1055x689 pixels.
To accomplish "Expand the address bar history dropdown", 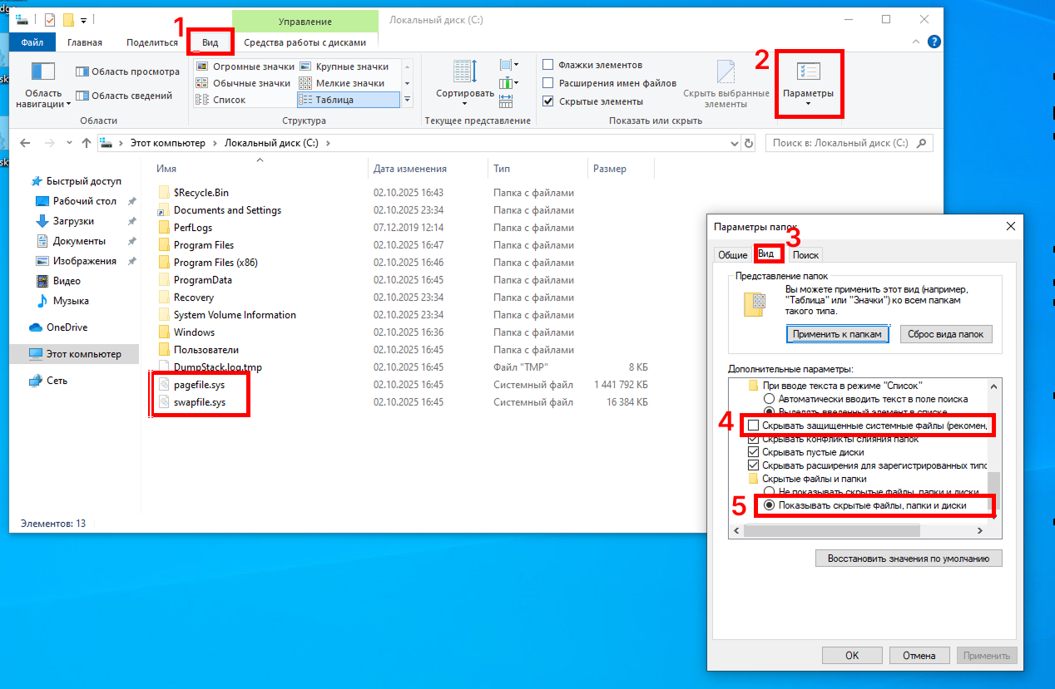I will click(731, 143).
